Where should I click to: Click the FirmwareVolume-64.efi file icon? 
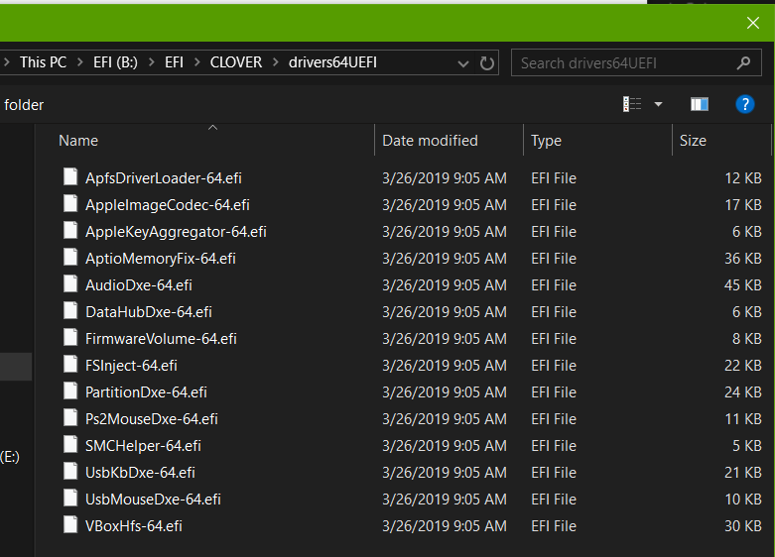tap(70, 337)
